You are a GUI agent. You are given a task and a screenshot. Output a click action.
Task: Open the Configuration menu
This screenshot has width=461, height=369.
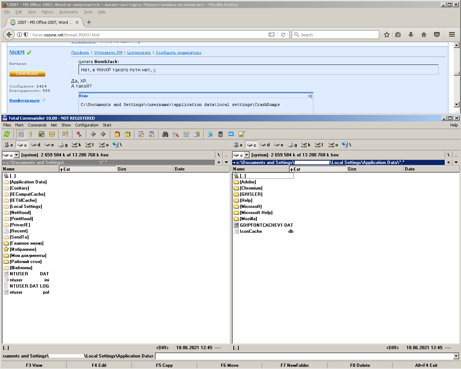click(x=86, y=125)
